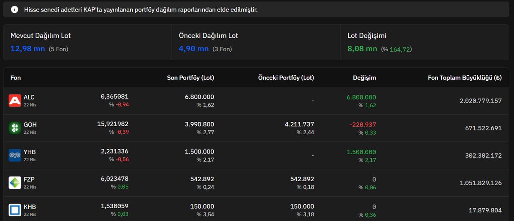Click YHB fund size 302.302.172
The width and height of the screenshot is (514, 221).
coord(483,156)
